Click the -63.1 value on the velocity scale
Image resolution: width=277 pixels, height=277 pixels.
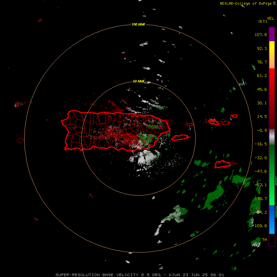261,185
